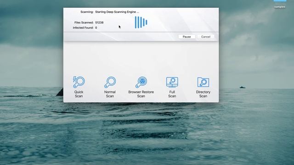
Task: Click the blue scanning progress animation
Action: [x=141, y=22]
